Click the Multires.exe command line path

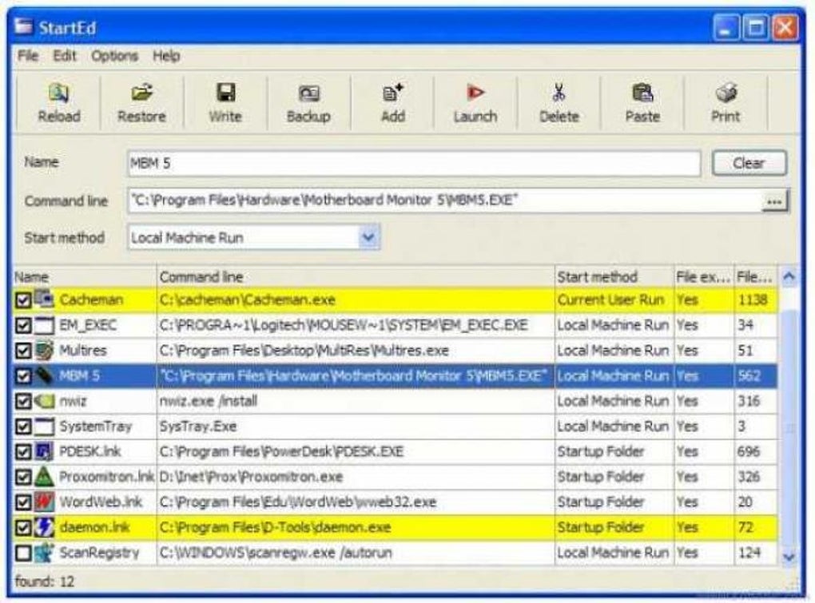304,351
